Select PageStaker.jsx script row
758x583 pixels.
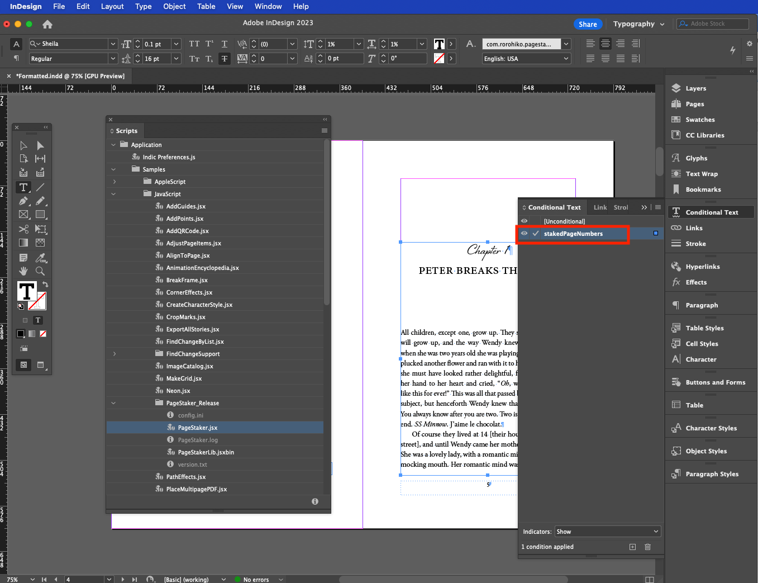tap(215, 428)
